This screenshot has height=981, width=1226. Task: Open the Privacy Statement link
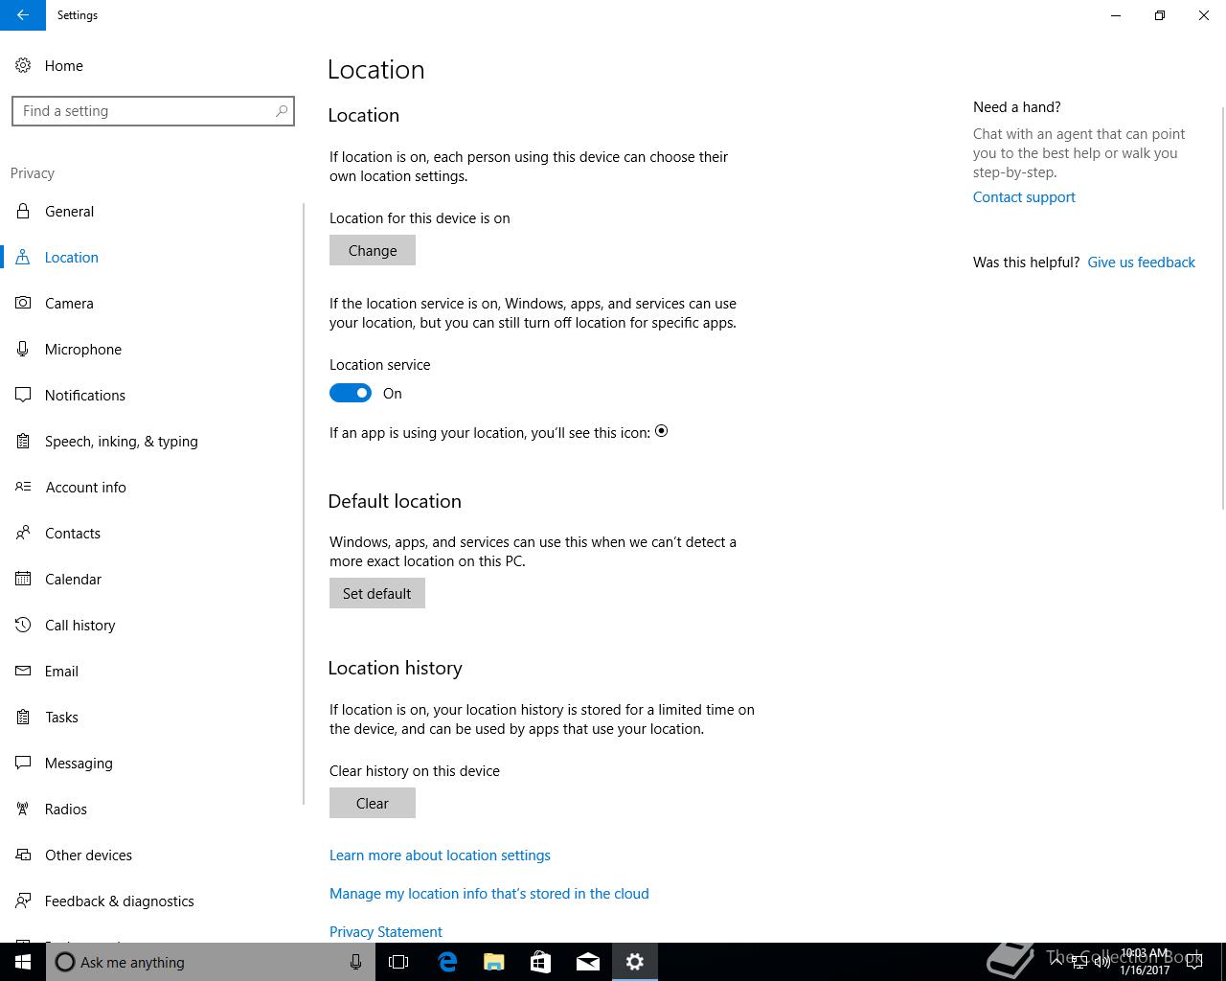tap(386, 932)
